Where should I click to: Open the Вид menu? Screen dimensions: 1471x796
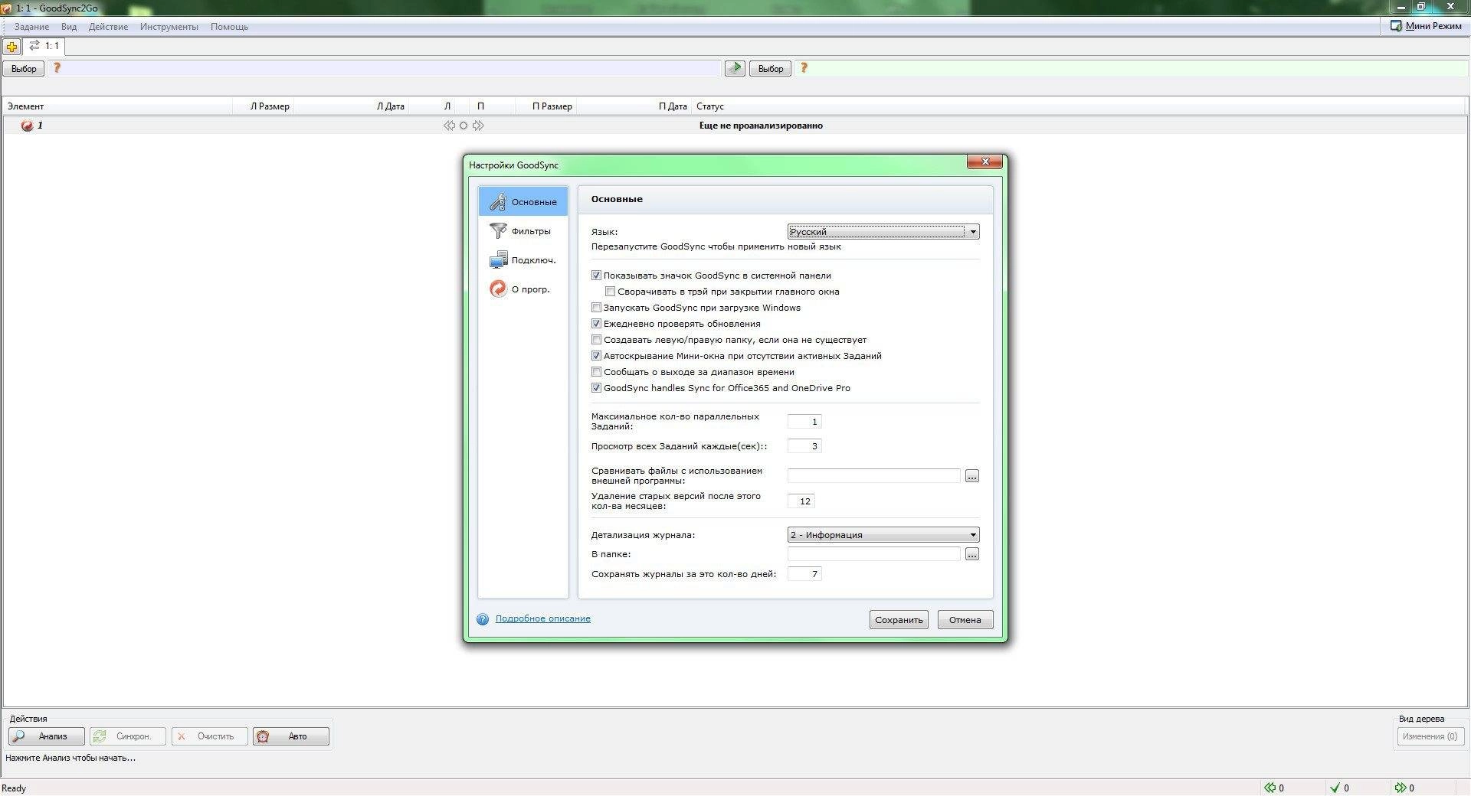coord(69,27)
